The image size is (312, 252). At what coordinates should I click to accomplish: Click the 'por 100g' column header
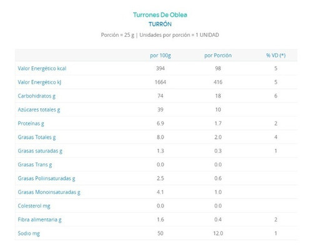coord(160,56)
